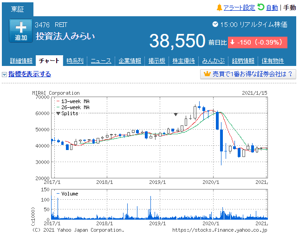
Task: Open the ニュース tab
Action: (101, 61)
